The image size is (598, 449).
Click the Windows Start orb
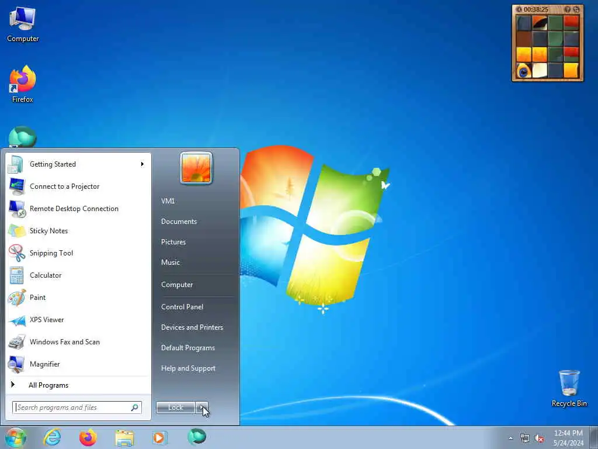pyautogui.click(x=16, y=437)
